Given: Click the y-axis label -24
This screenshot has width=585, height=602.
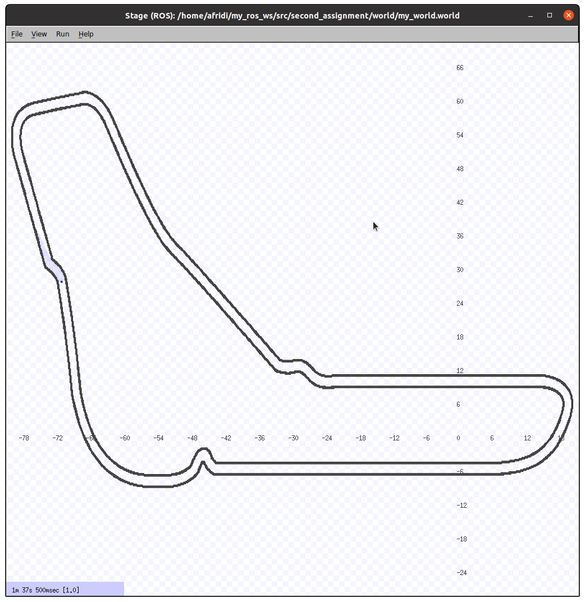Looking at the screenshot, I should [x=461, y=573].
